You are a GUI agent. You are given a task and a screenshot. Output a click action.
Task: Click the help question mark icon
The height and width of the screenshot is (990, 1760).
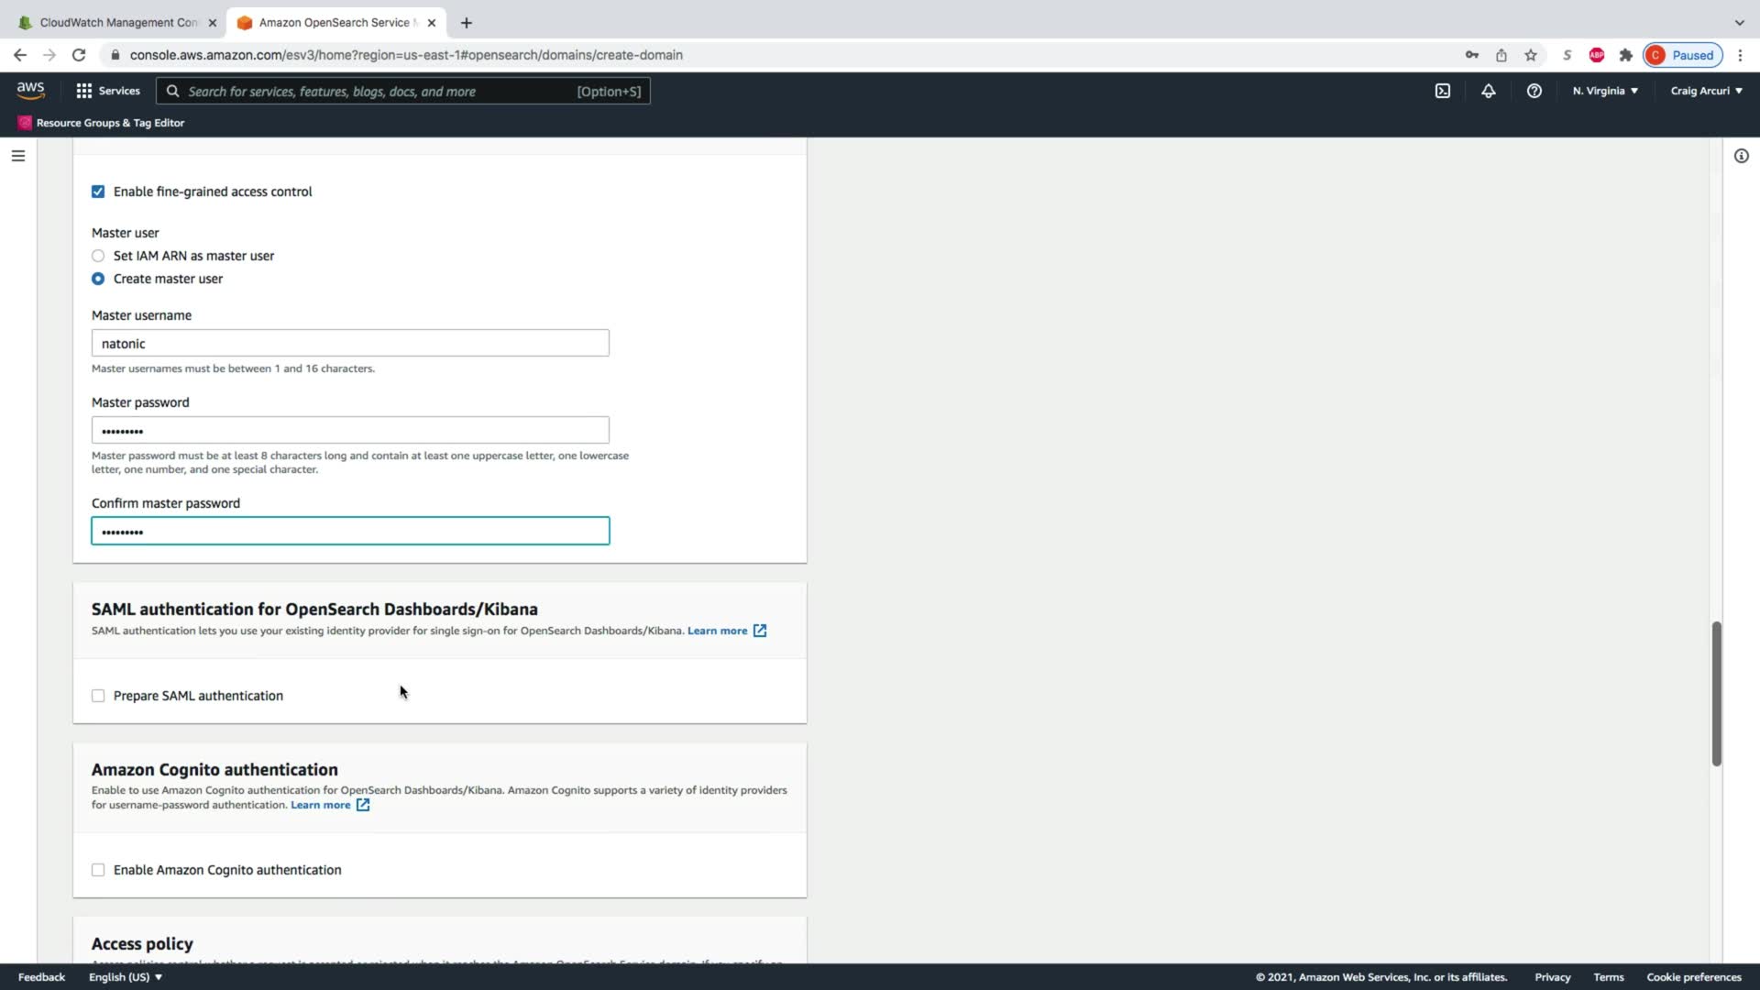[1534, 91]
